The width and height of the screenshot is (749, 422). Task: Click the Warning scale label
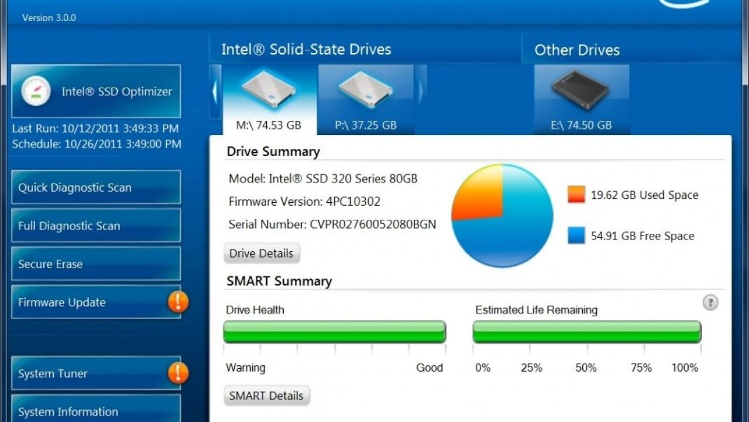(246, 368)
